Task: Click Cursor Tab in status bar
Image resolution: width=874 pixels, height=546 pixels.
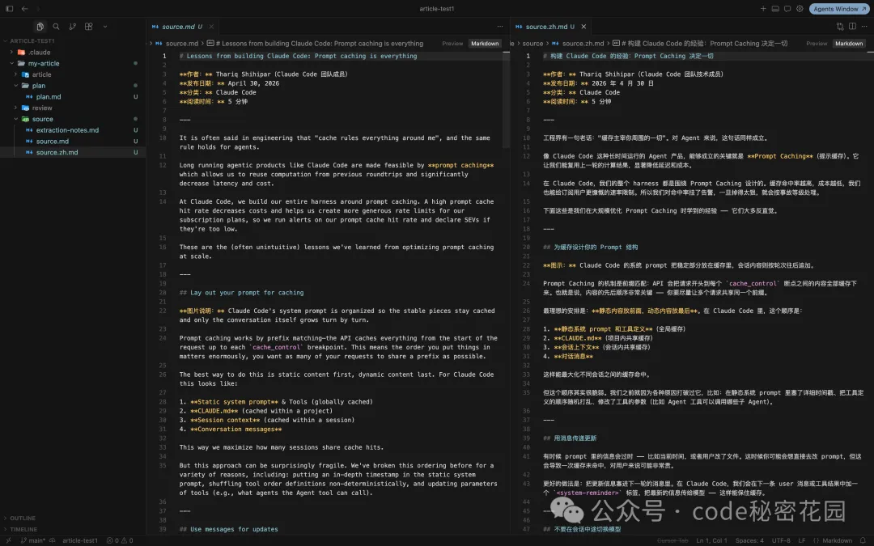Action: click(672, 540)
